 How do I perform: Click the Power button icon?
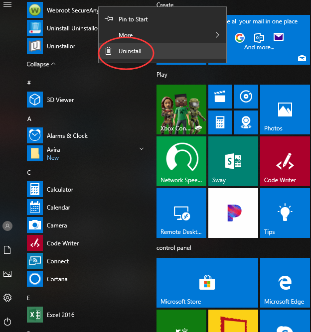(x=7, y=322)
